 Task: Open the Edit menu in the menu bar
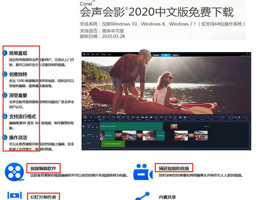coord(93,54)
